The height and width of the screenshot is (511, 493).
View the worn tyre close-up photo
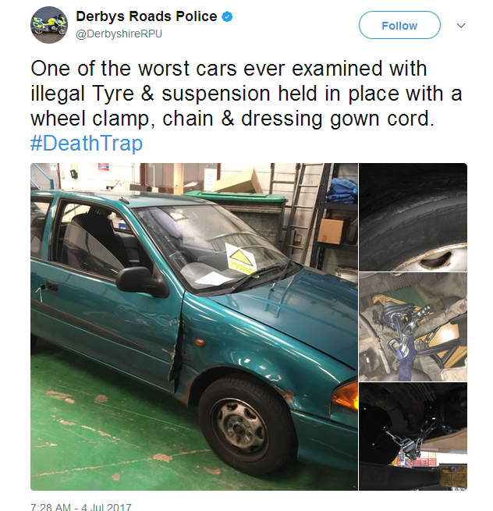coord(413,217)
